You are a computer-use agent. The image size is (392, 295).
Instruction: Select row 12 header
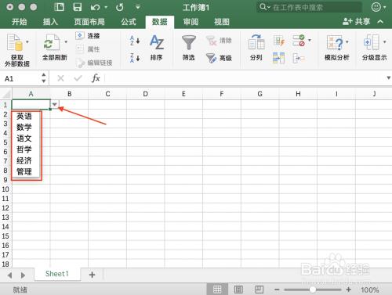coord(5,208)
